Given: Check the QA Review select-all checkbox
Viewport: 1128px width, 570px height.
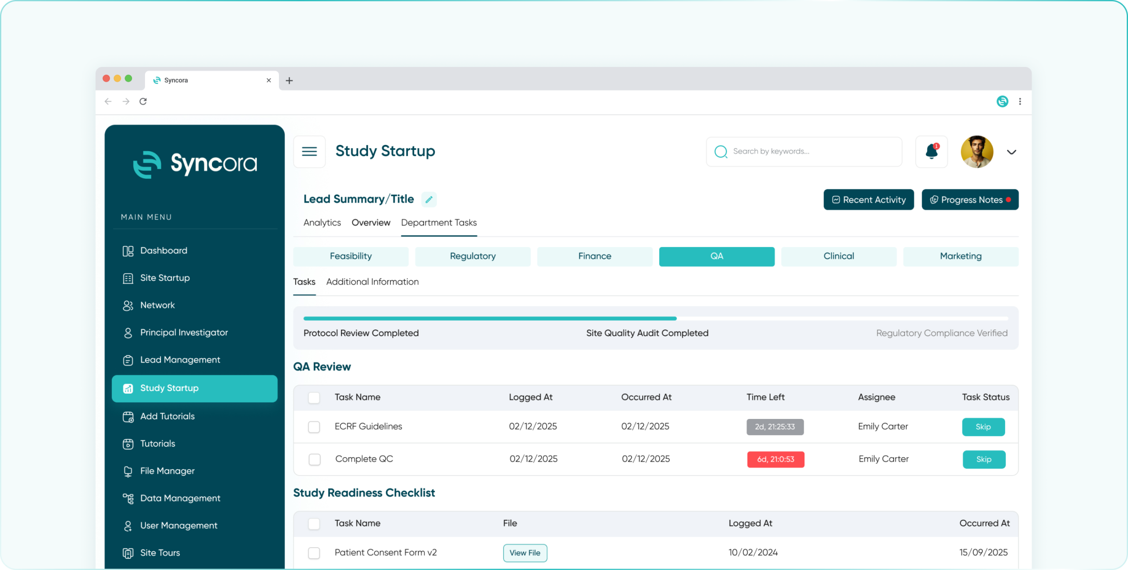Looking at the screenshot, I should [314, 398].
